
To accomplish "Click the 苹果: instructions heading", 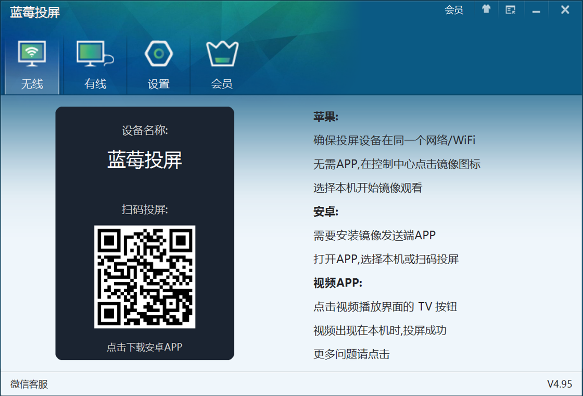I will tap(326, 117).
